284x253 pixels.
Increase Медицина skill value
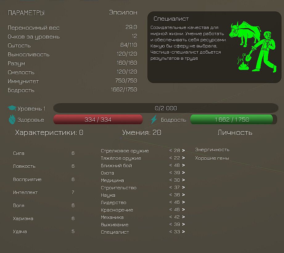point(183,180)
